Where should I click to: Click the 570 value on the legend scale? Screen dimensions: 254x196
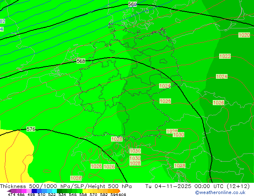coord(93,194)
